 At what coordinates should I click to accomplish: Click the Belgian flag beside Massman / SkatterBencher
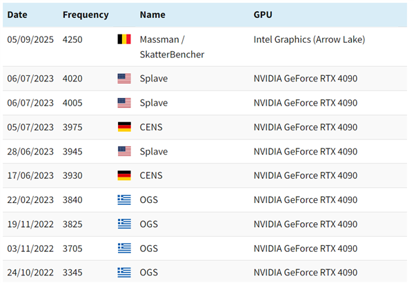[124, 39]
